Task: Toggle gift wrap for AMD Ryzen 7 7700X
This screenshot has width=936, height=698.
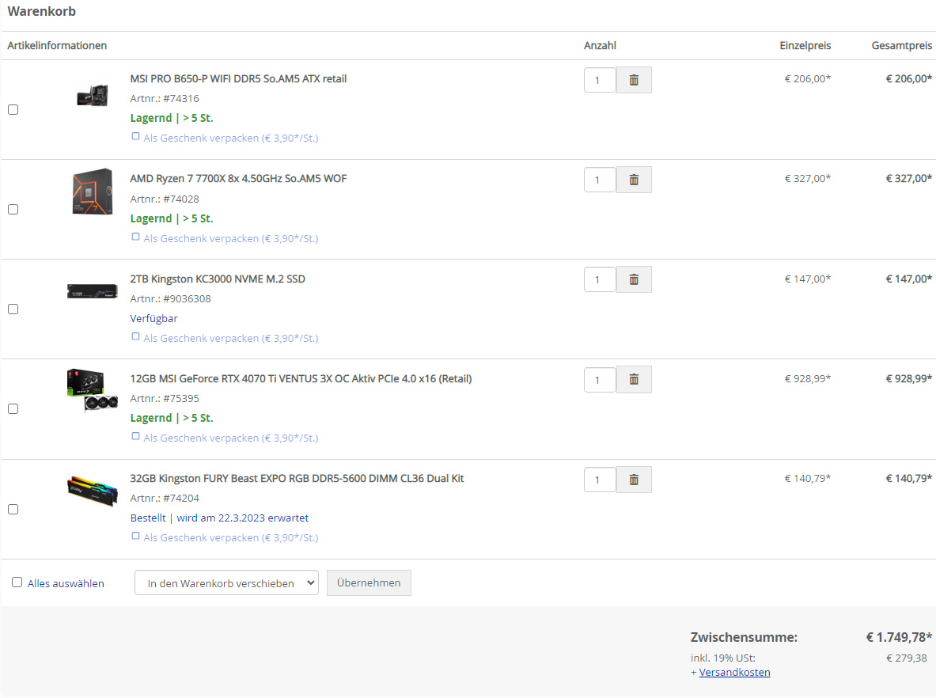Action: point(135,237)
